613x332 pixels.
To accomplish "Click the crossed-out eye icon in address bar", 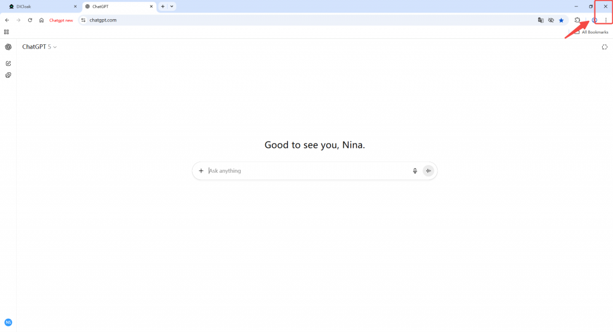I will click(551, 20).
